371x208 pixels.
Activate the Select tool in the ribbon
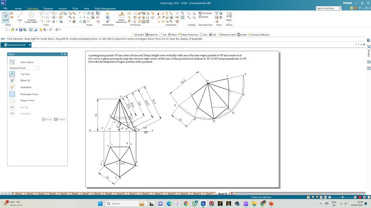tap(6, 17)
